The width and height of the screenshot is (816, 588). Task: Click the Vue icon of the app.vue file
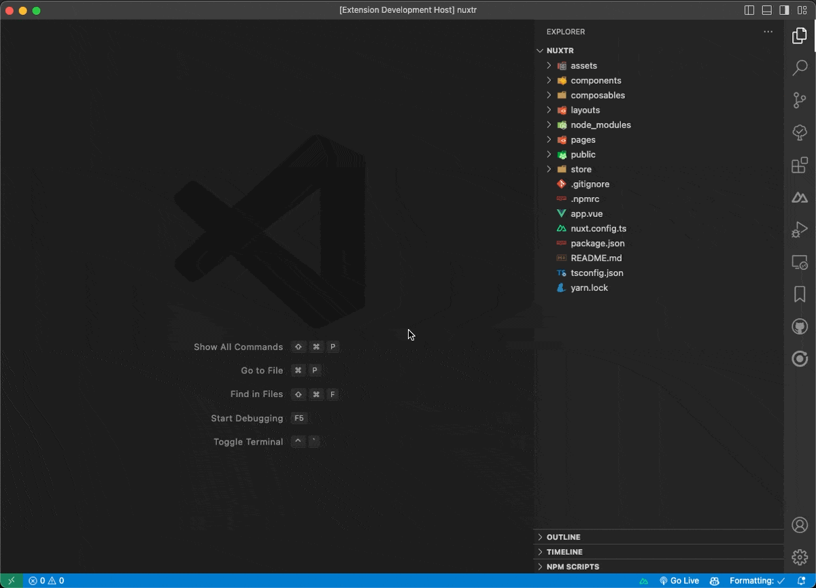tap(562, 213)
